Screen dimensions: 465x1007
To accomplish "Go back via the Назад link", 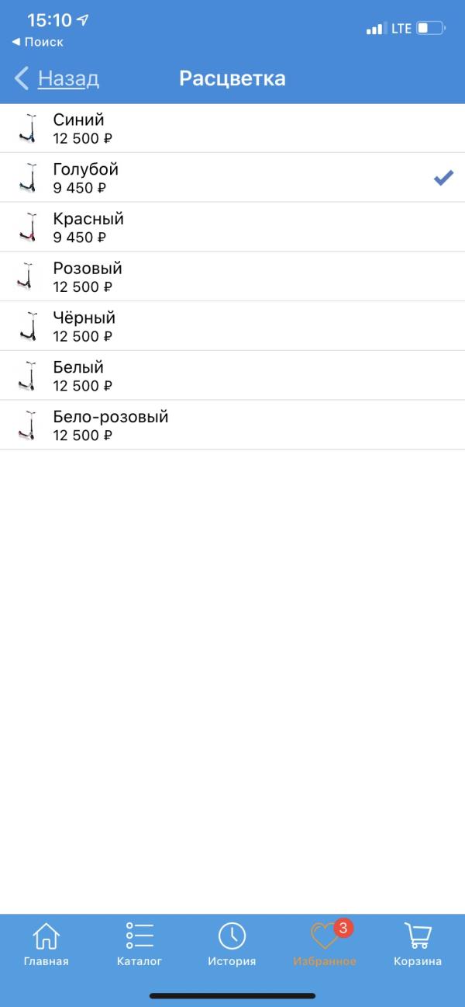I will (68, 78).
